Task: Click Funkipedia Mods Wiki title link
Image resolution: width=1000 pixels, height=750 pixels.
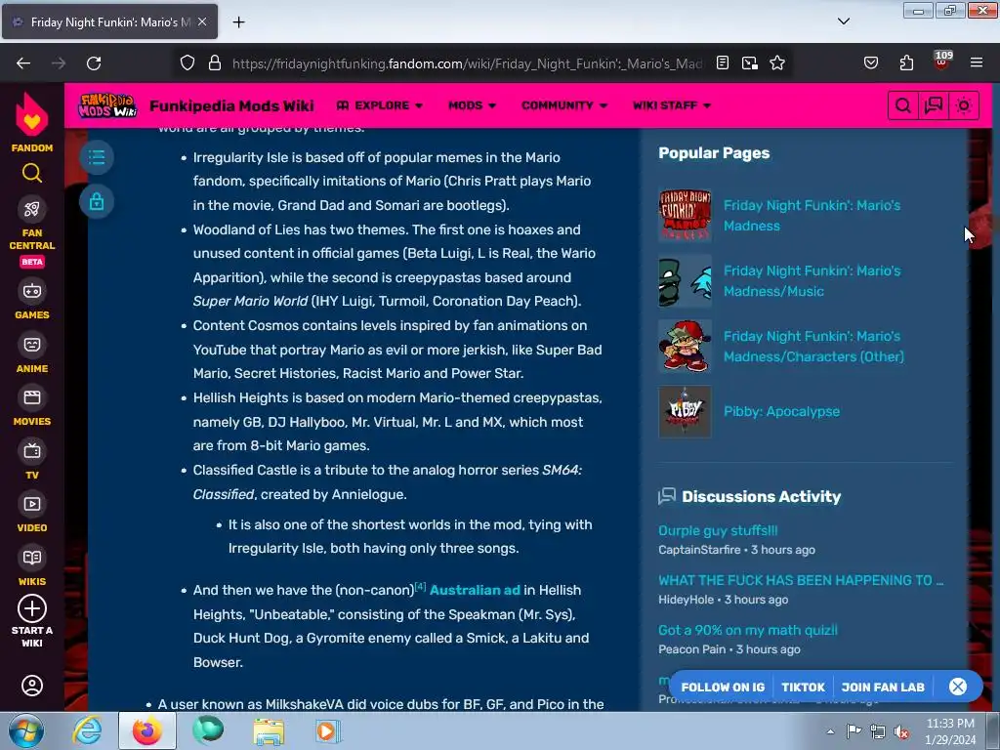Action: pos(231,105)
